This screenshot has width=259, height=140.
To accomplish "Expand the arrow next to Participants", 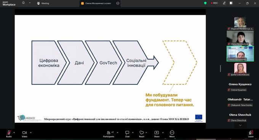I will point(117,132).
